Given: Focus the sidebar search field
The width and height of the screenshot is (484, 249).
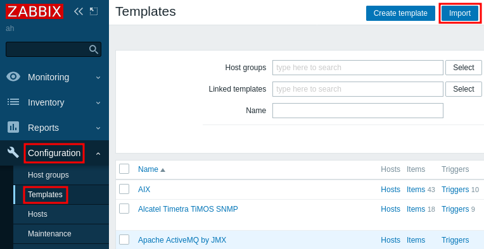Looking at the screenshot, I should point(53,49).
